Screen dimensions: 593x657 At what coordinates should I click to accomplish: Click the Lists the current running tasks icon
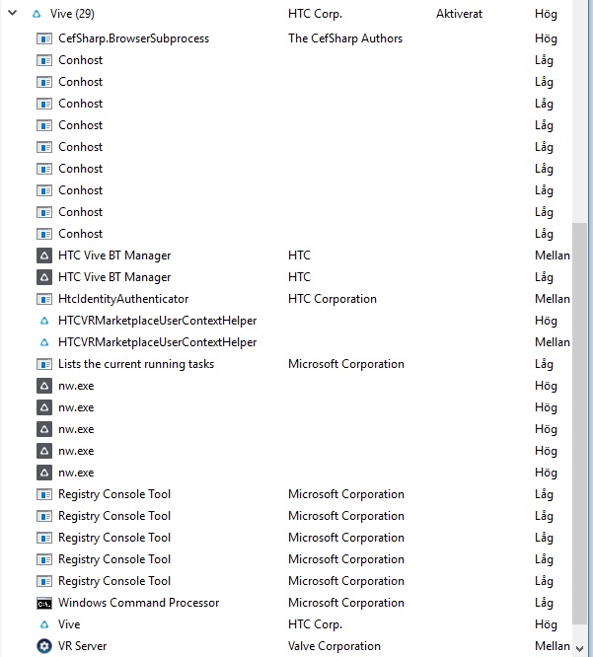[x=44, y=364]
